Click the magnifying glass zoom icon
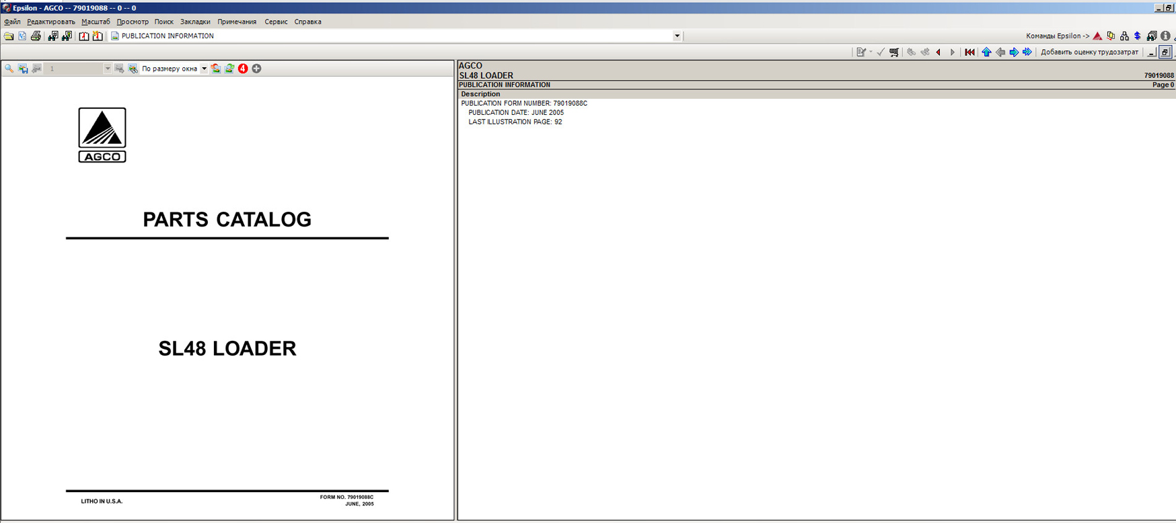 click(x=9, y=69)
